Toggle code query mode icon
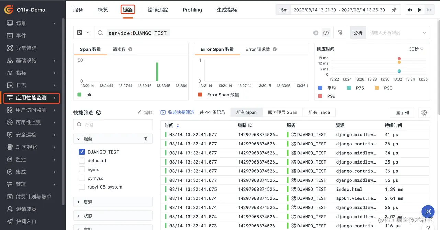The height and width of the screenshot is (230, 440). (326, 33)
